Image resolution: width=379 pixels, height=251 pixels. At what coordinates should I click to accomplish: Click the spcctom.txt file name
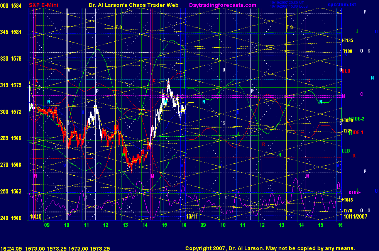click(x=342, y=5)
